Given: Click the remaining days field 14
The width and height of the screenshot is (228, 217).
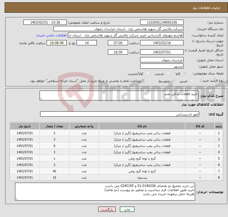Looking at the screenshot, I should click(x=87, y=43).
